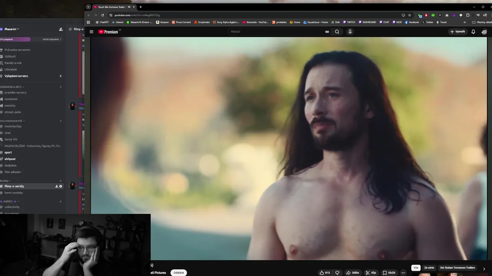Select Od: Rotten Tomatoes Trailers chip

click(x=457, y=268)
